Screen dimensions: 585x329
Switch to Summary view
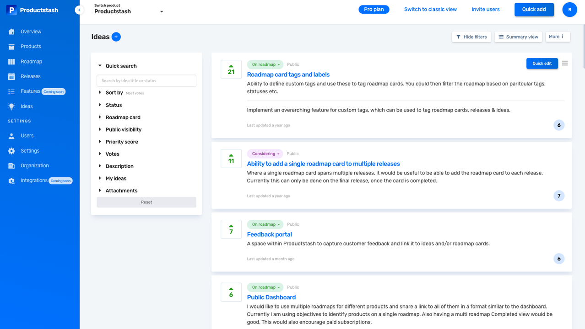point(518,37)
